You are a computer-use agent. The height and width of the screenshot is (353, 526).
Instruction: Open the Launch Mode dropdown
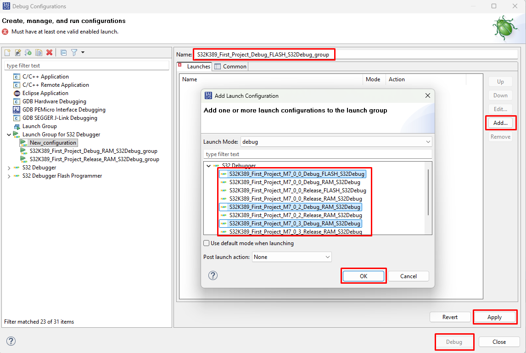click(336, 142)
